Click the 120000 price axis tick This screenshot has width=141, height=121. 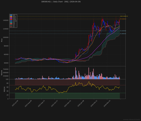point(6,29)
